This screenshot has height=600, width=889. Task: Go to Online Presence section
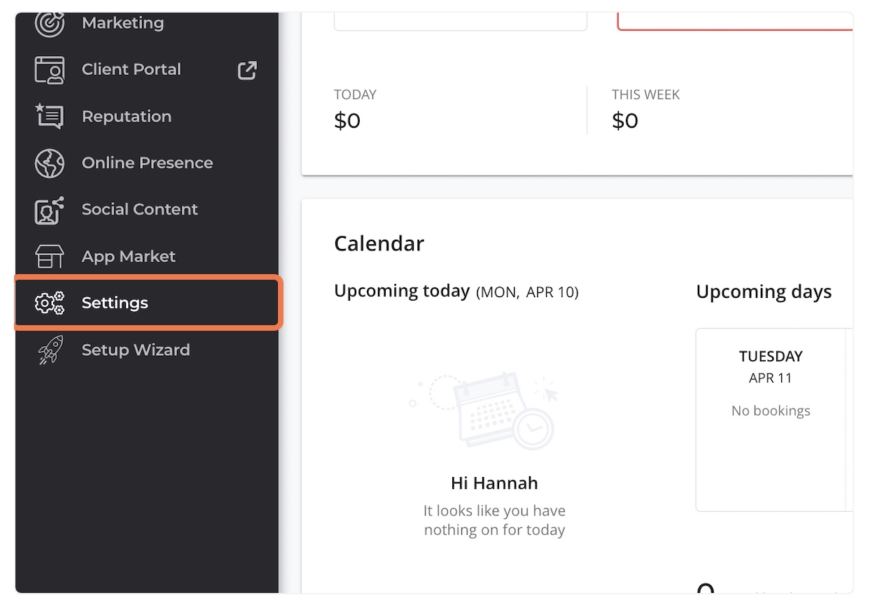click(x=147, y=163)
